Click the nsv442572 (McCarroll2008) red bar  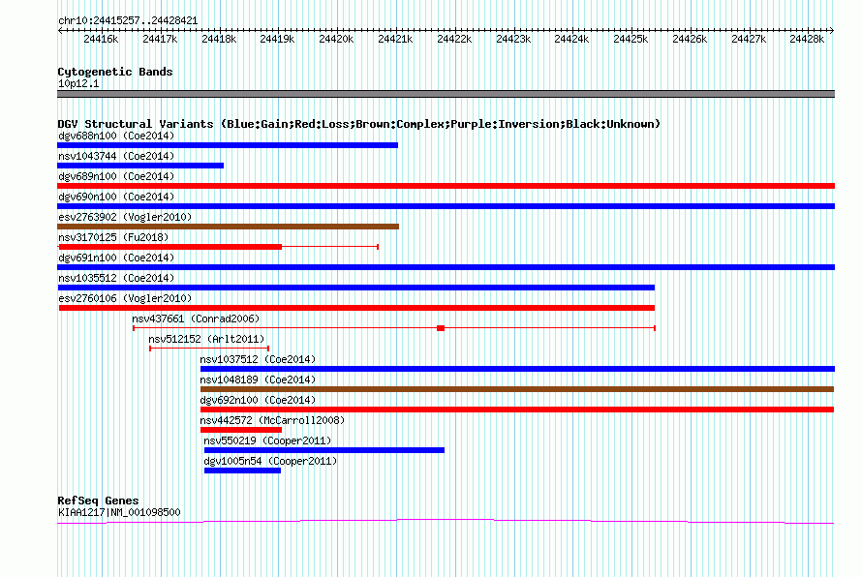(241, 430)
